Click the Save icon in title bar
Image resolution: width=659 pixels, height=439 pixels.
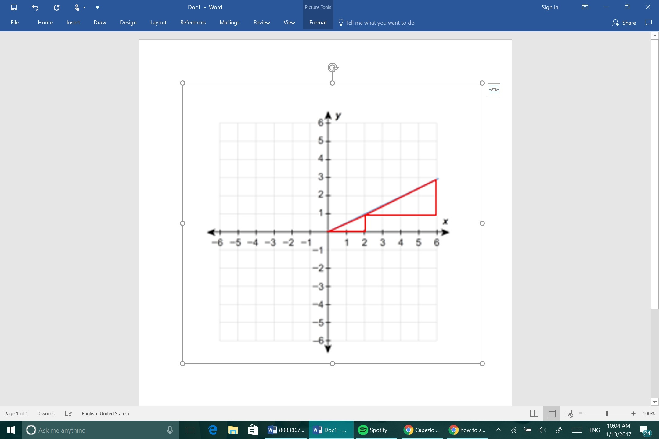(14, 7)
